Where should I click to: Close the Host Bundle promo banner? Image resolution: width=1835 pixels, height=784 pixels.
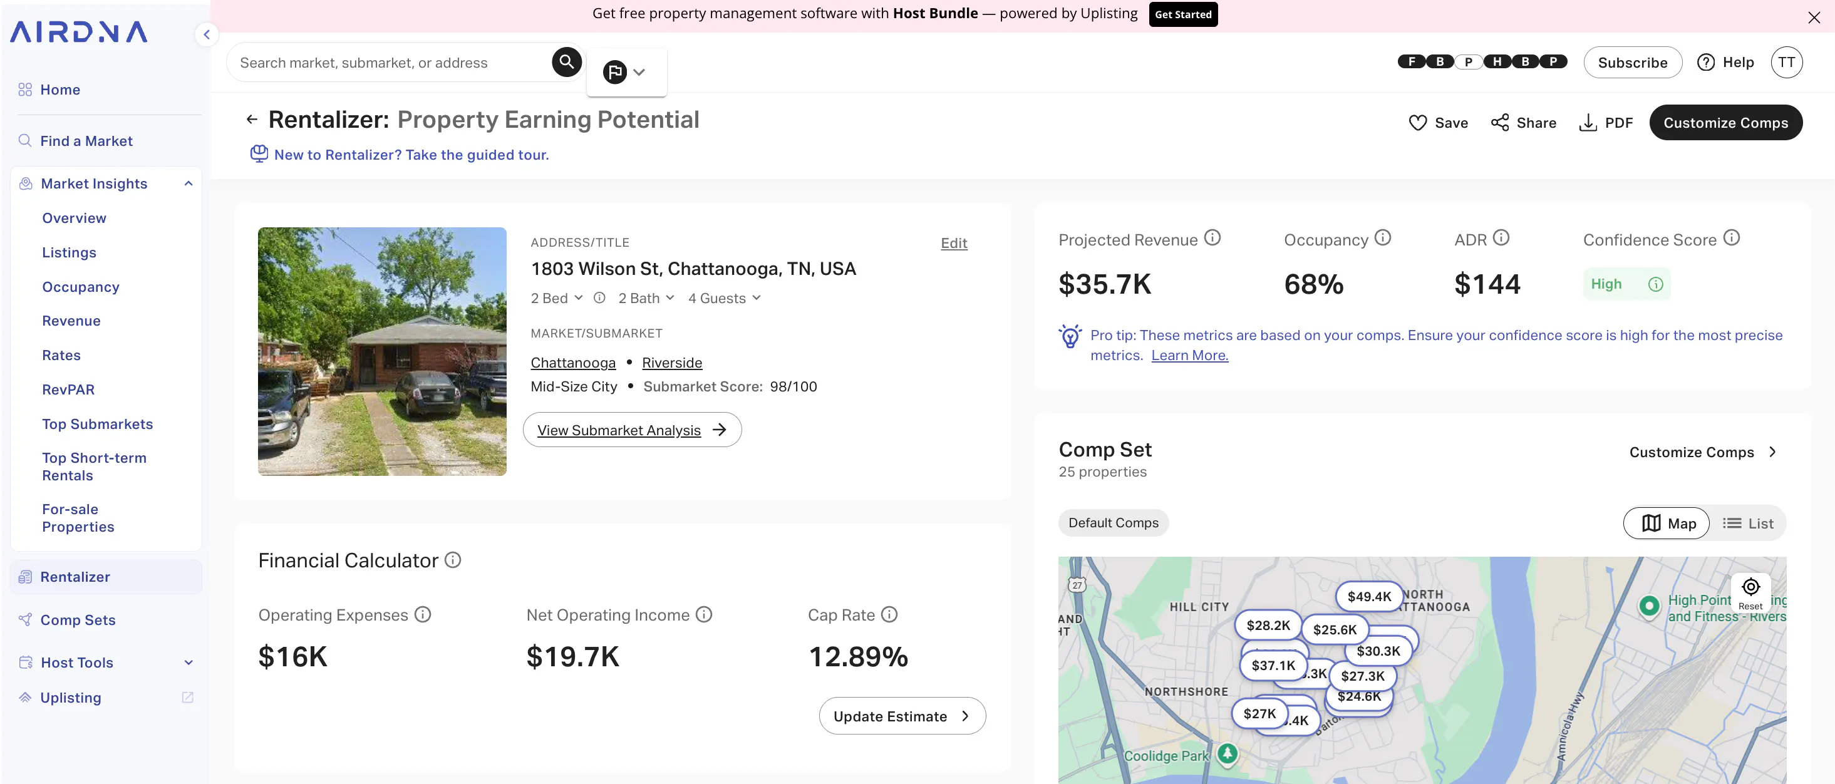point(1814,17)
